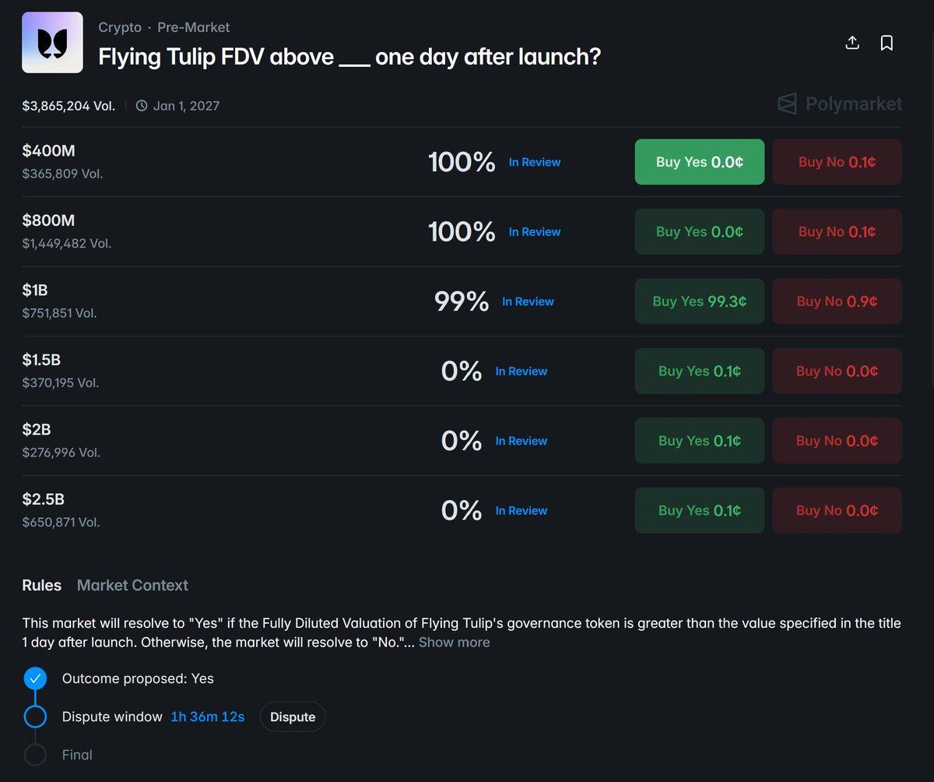Open In Review status for the $1B outcome
Image resolution: width=934 pixels, height=782 pixels.
pos(528,301)
